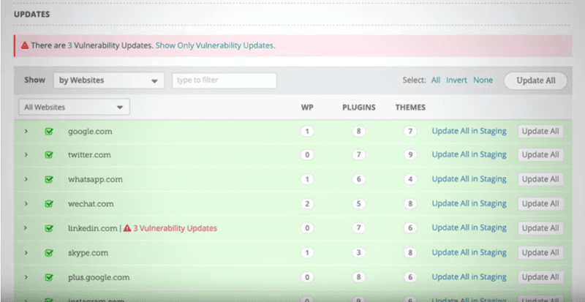Click the wechat.com site name

(x=91, y=204)
